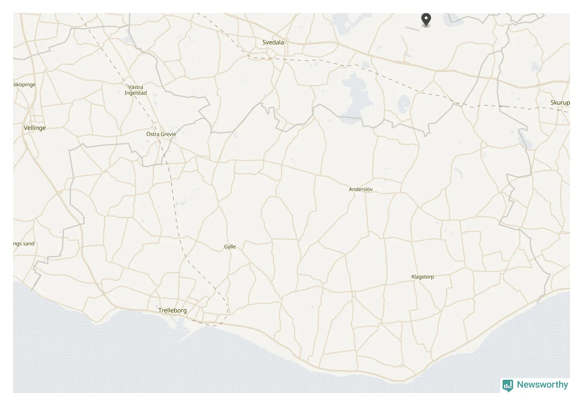
Task: Click the partially visible 'ngs sand' label
Action: [23, 244]
